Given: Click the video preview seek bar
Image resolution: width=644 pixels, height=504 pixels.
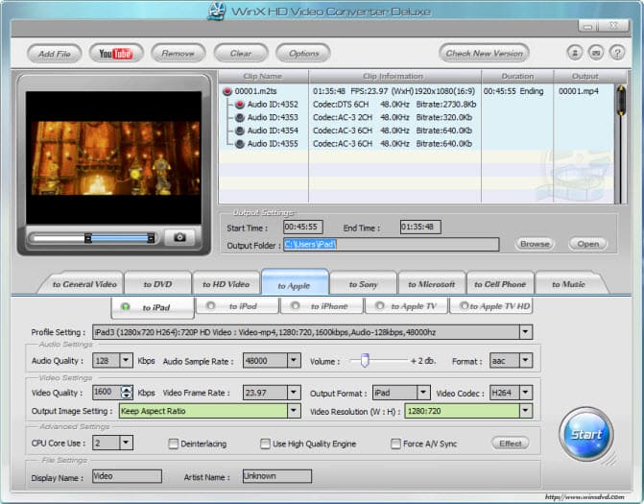Looking at the screenshot, I should click(x=91, y=238).
